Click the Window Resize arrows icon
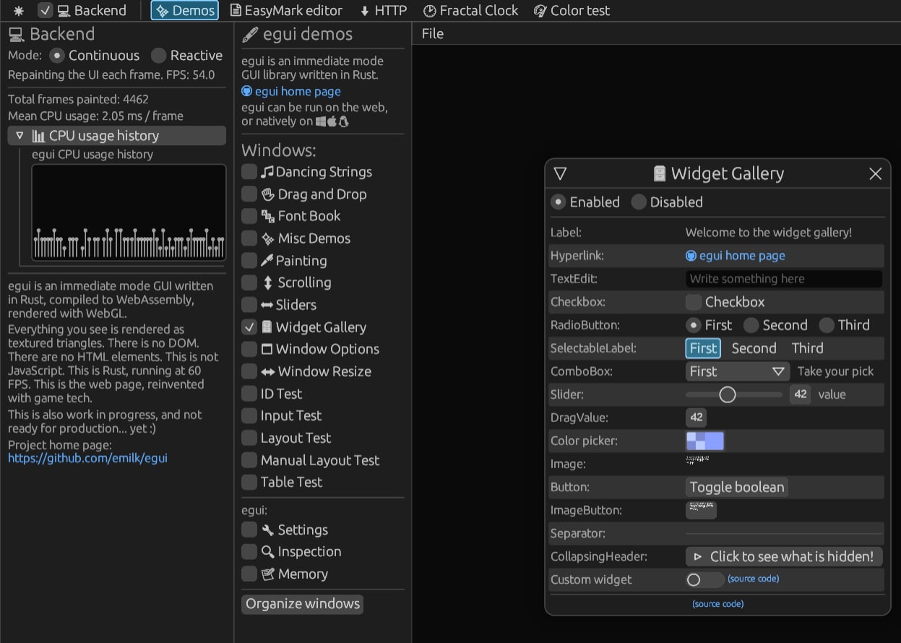 click(x=267, y=371)
